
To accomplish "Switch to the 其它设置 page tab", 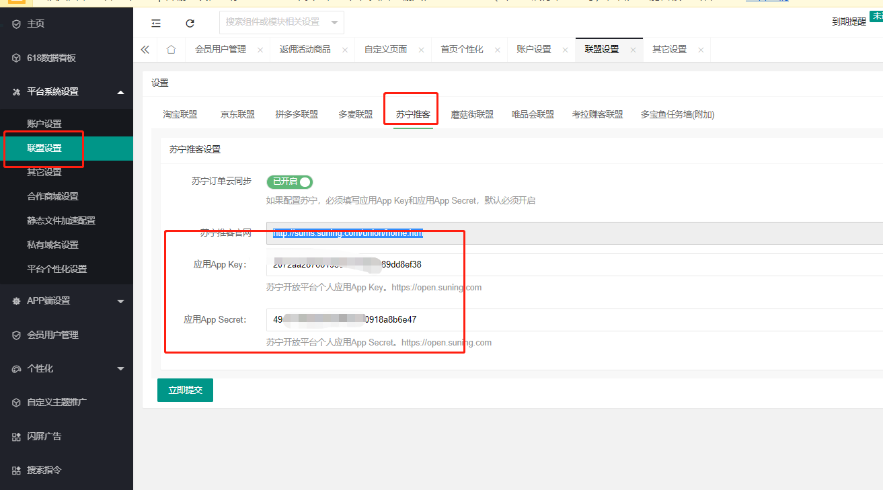I will 669,50.
